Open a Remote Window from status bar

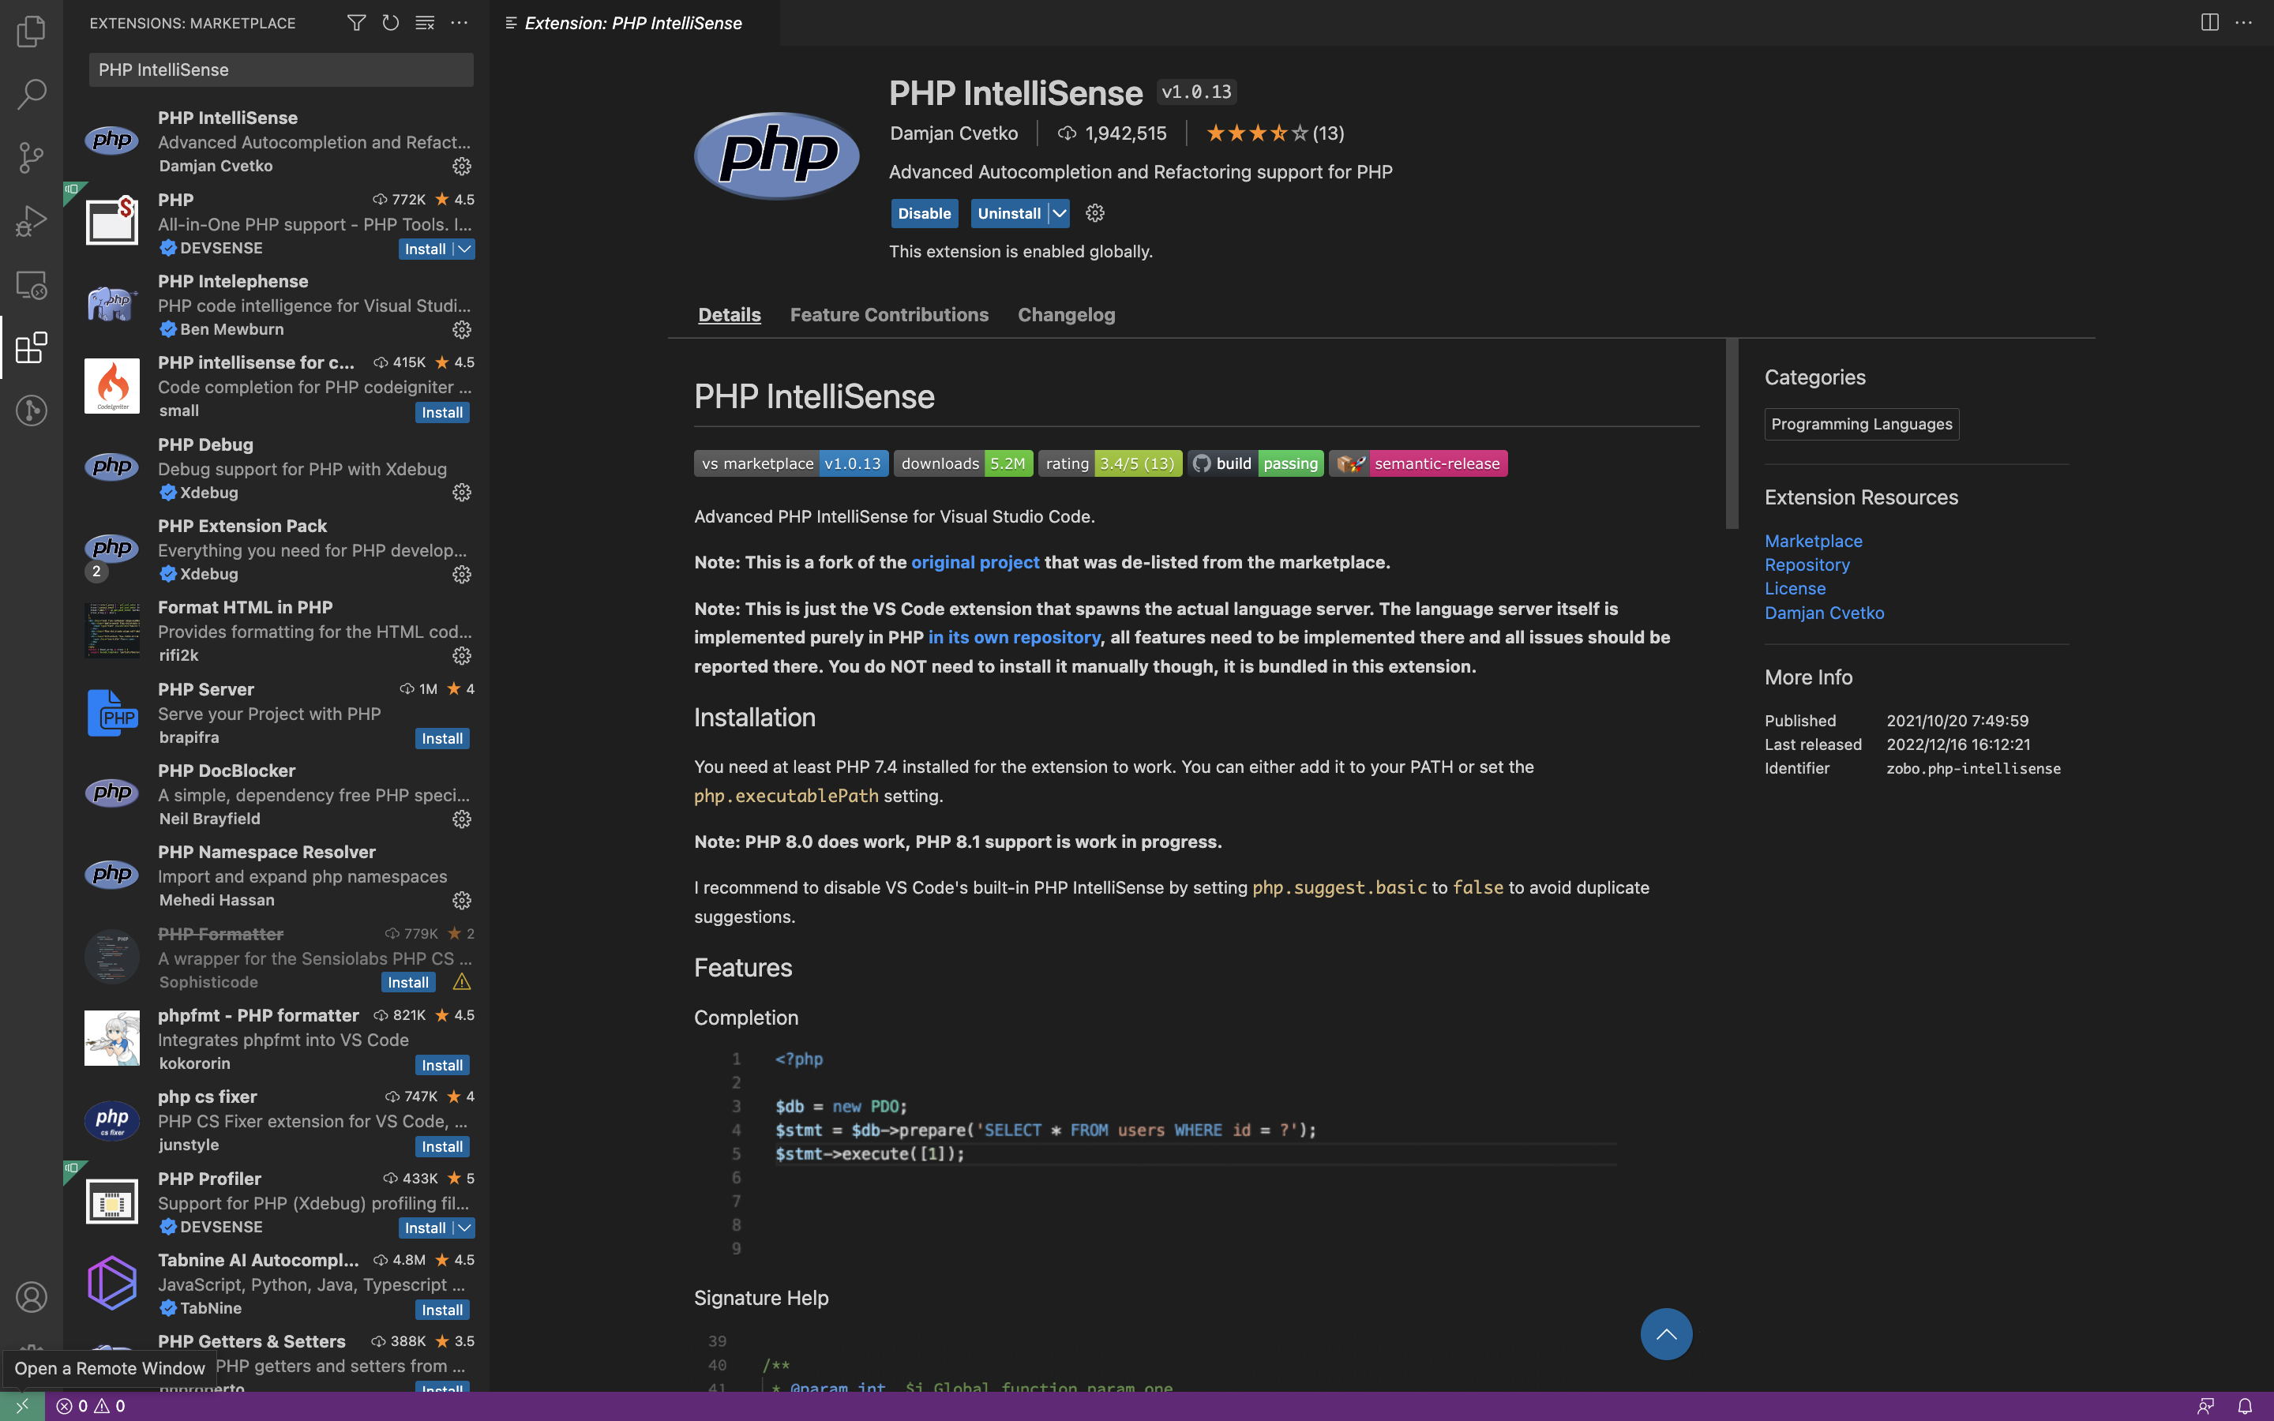click(x=21, y=1406)
